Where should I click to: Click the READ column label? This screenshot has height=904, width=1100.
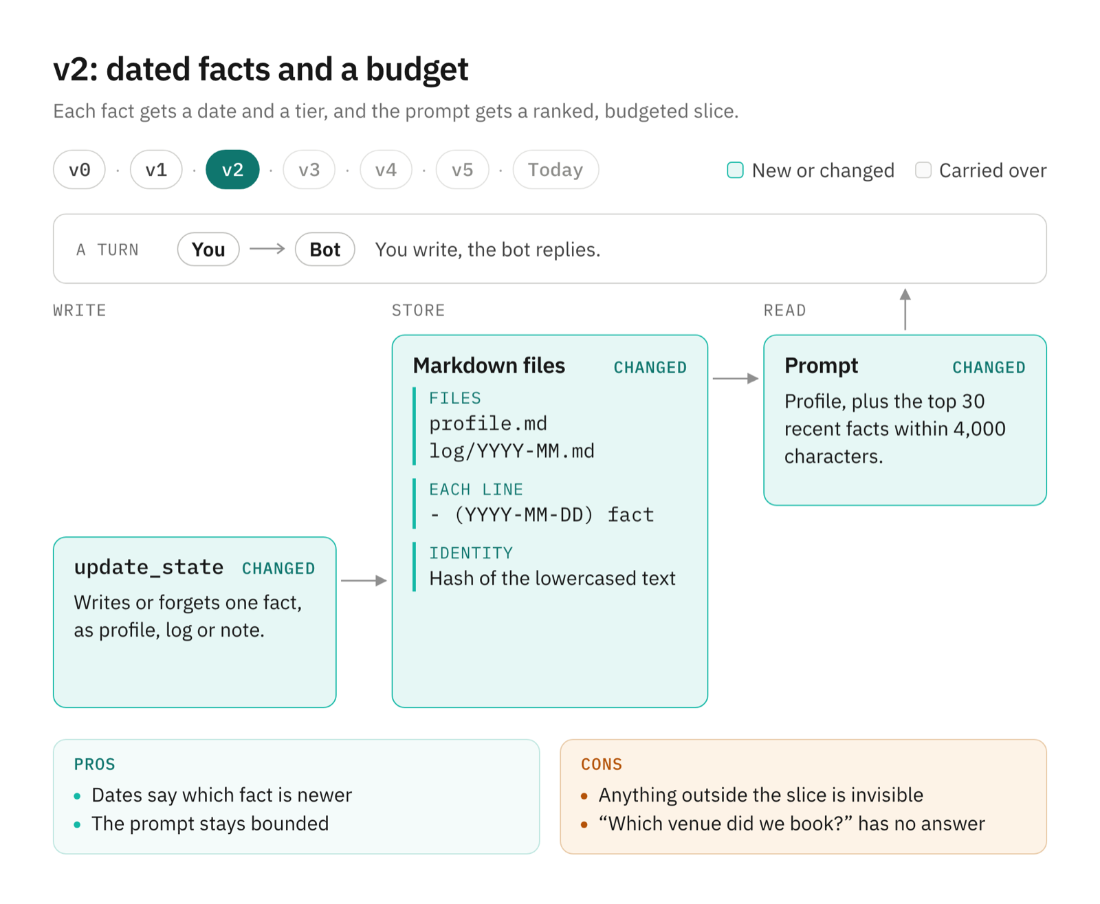(784, 311)
